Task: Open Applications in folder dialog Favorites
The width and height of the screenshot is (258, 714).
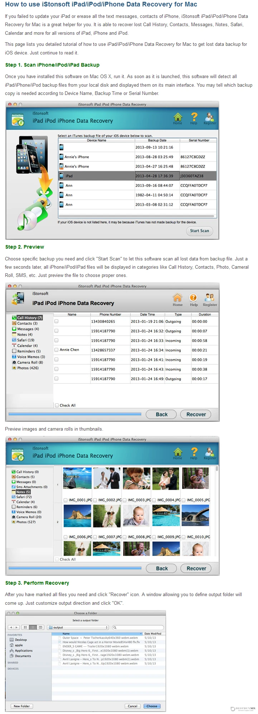Action: [x=21, y=651]
